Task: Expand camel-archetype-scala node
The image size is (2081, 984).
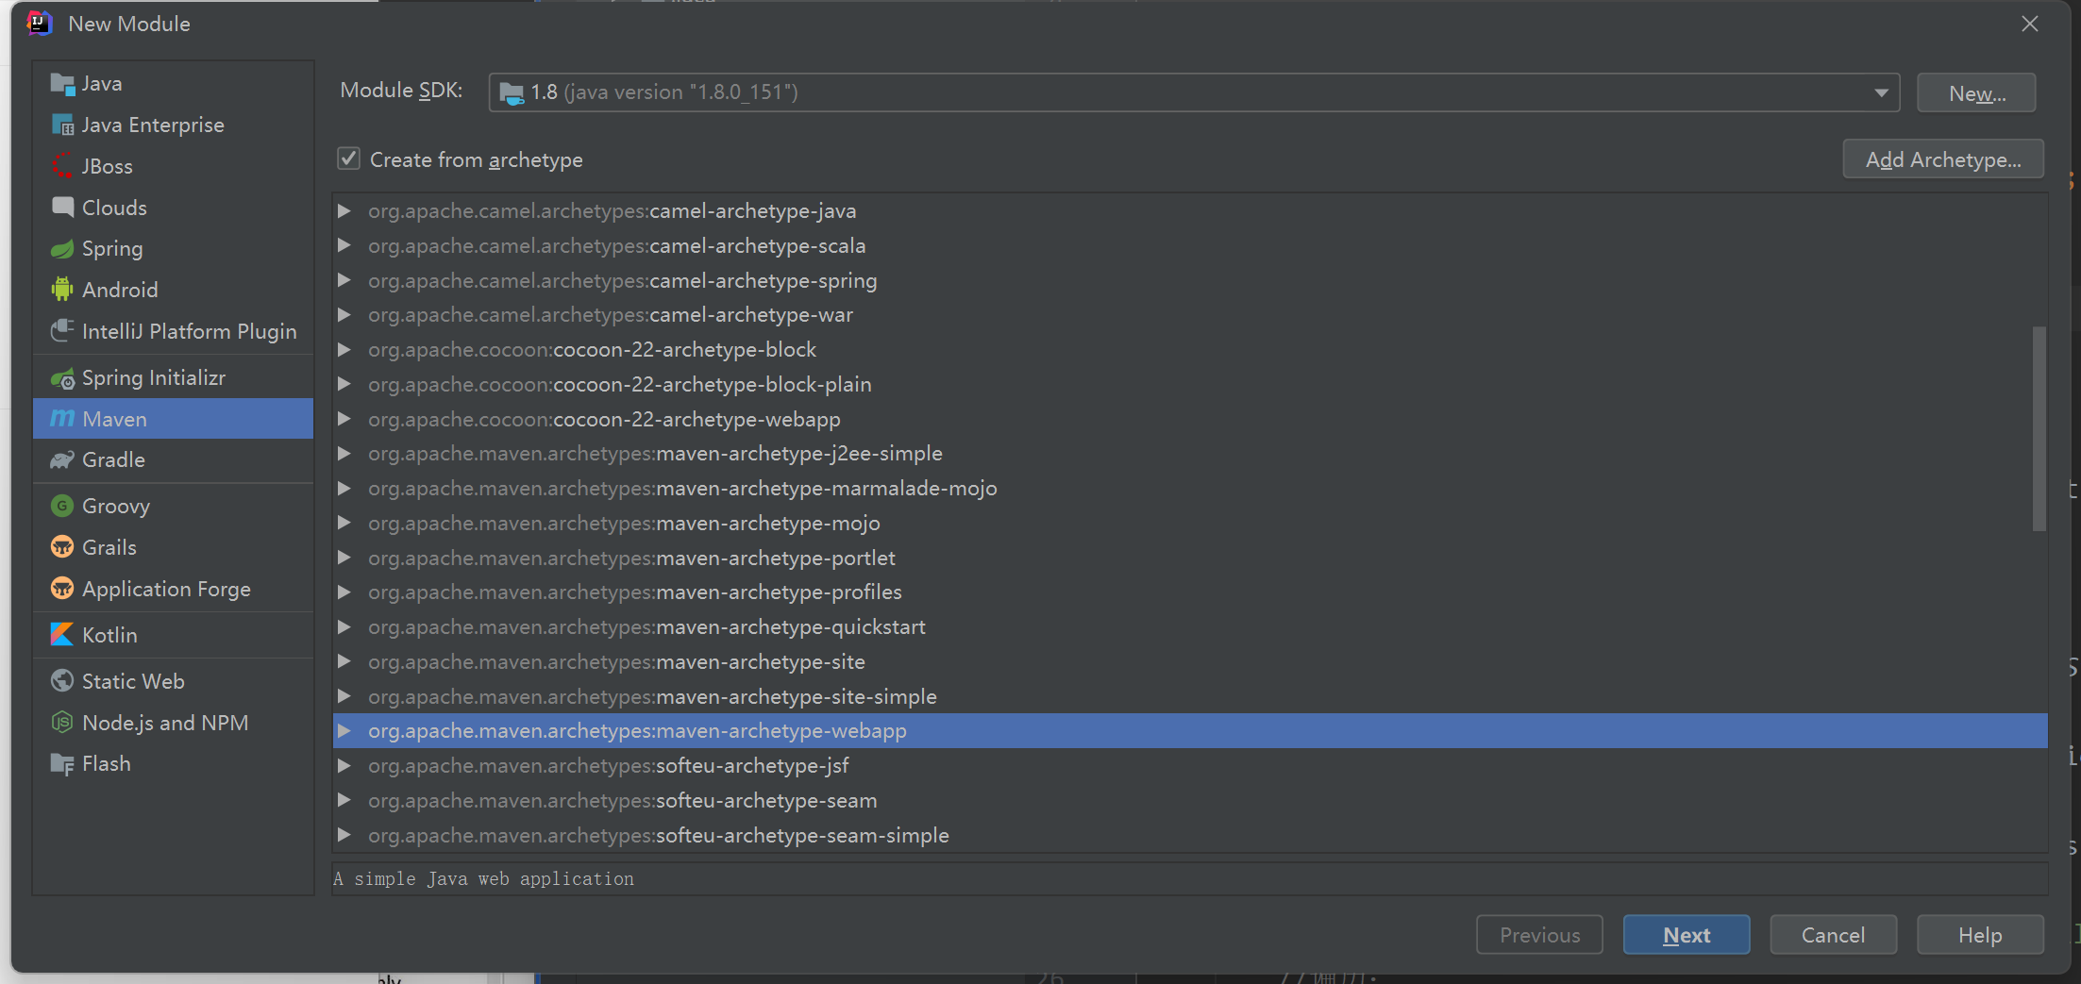Action: pos(344,245)
